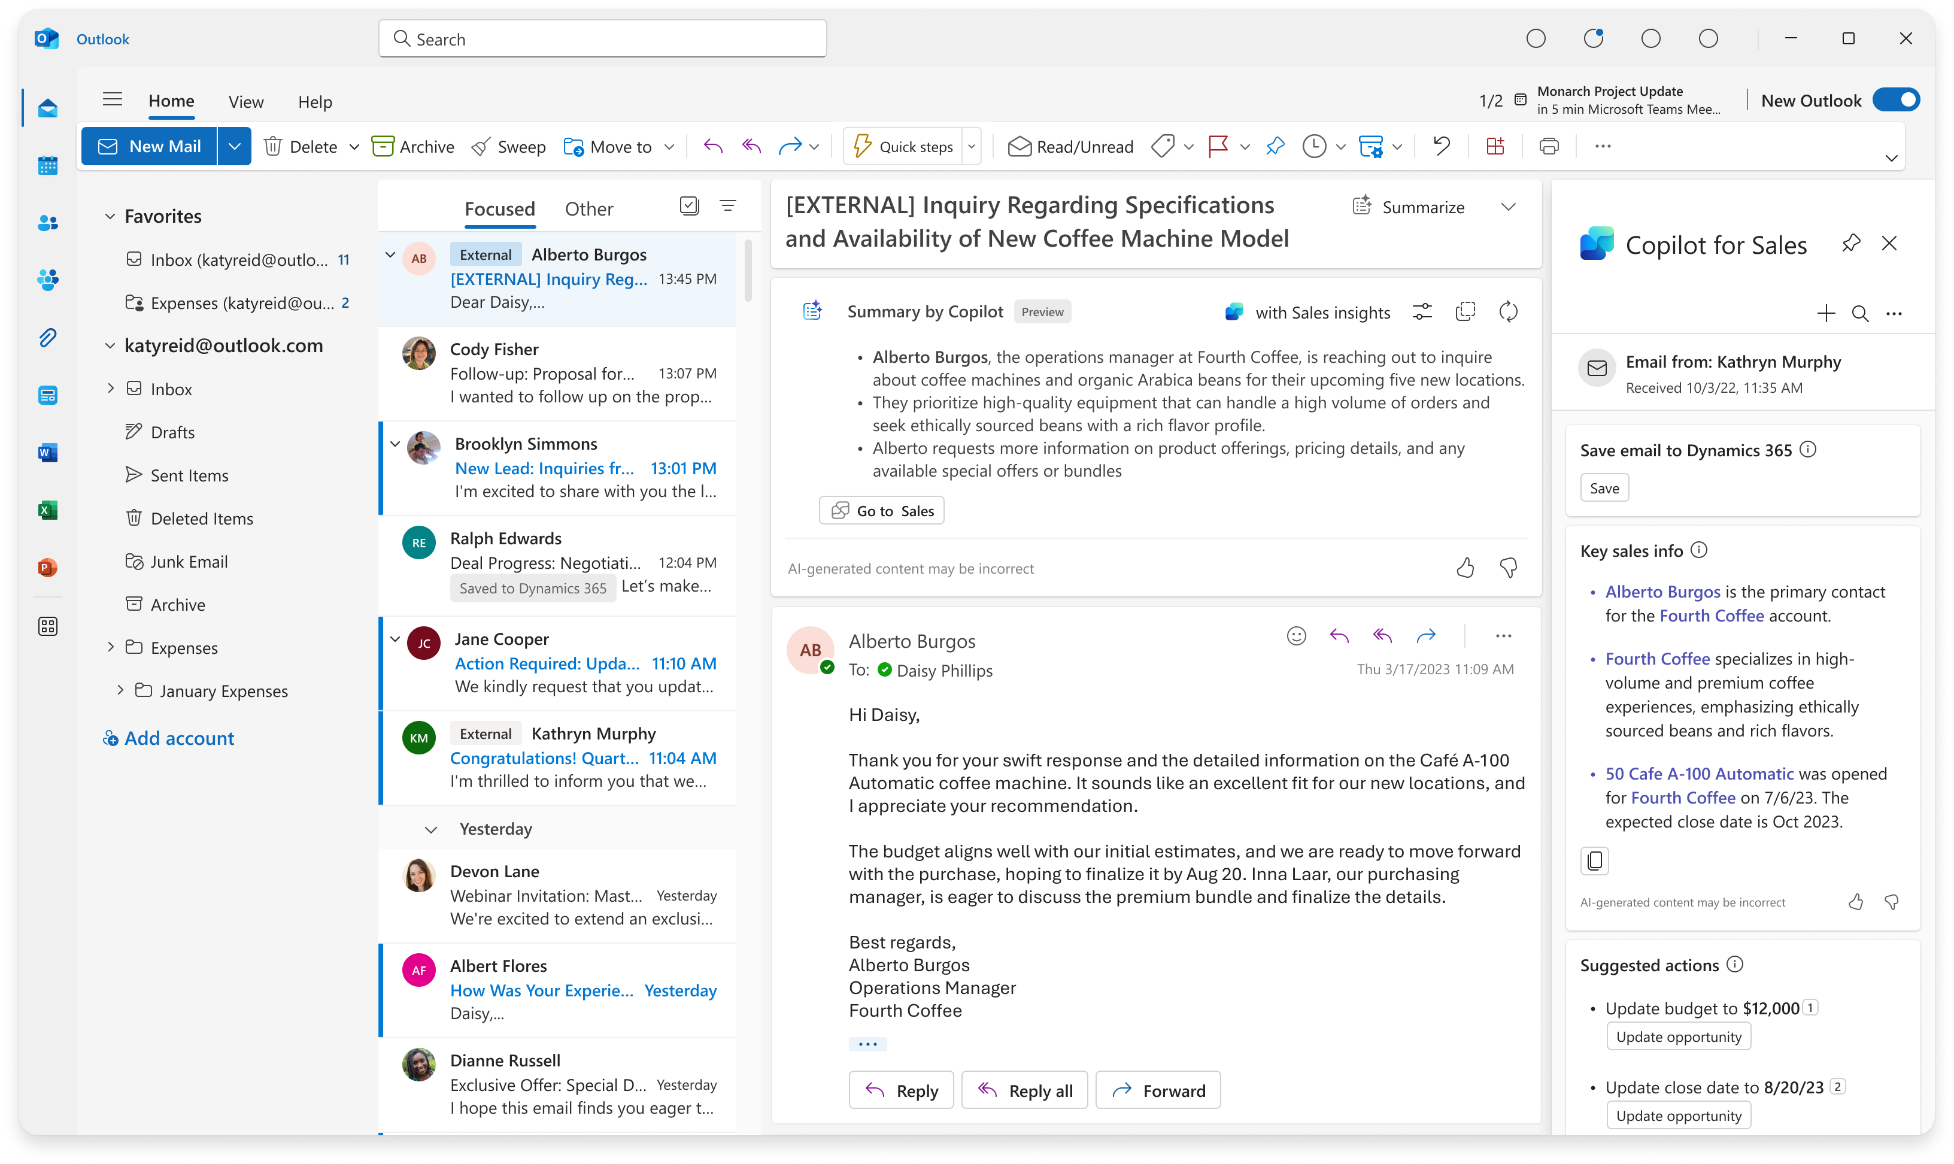Open the New Mail dropdown arrow
1954x1164 pixels.
coord(235,147)
